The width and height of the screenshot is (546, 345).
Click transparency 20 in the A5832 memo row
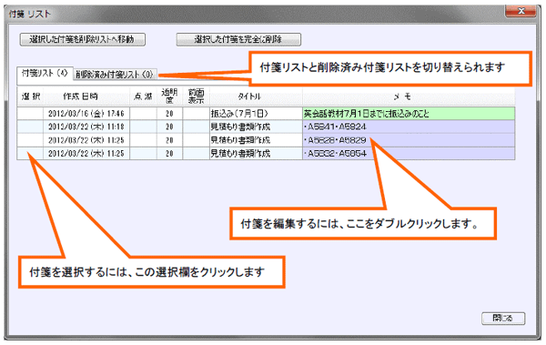coord(169,153)
